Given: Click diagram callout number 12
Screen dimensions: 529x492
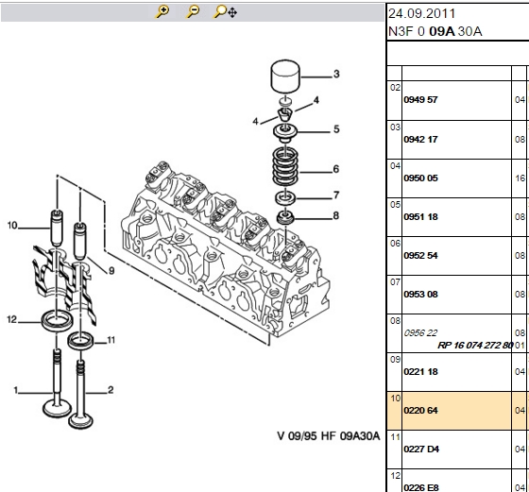Looking at the screenshot, I should [x=11, y=319].
